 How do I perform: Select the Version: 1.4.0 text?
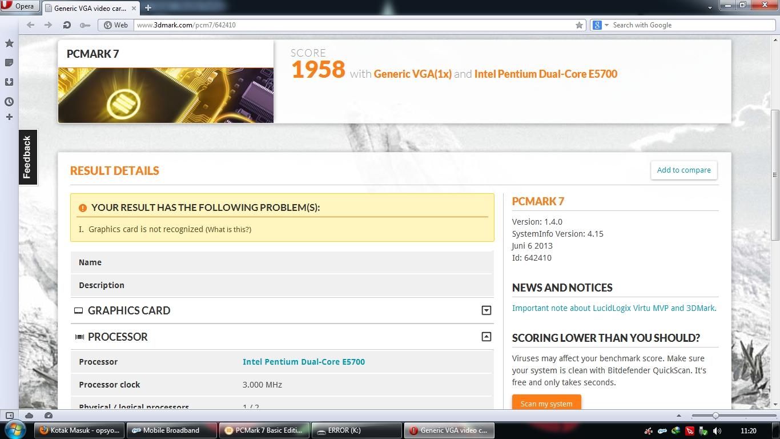click(x=537, y=222)
